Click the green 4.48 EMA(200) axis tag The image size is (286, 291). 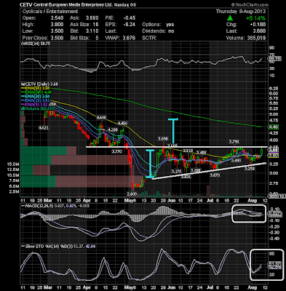click(273, 127)
